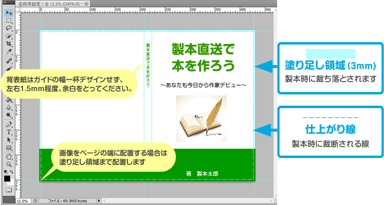
Task: Select the Rectangle shape tool
Action: [x=9, y=148]
